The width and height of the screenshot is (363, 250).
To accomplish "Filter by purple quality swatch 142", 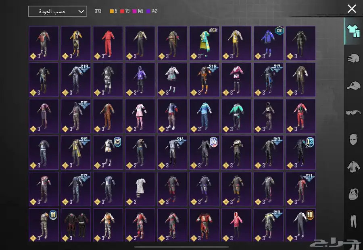I will (152, 11).
